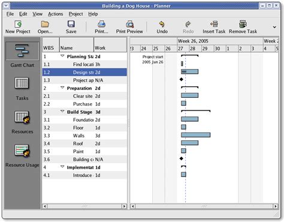The width and height of the screenshot is (284, 222).
Task: Open the Resource Usage view
Action: 22,156
